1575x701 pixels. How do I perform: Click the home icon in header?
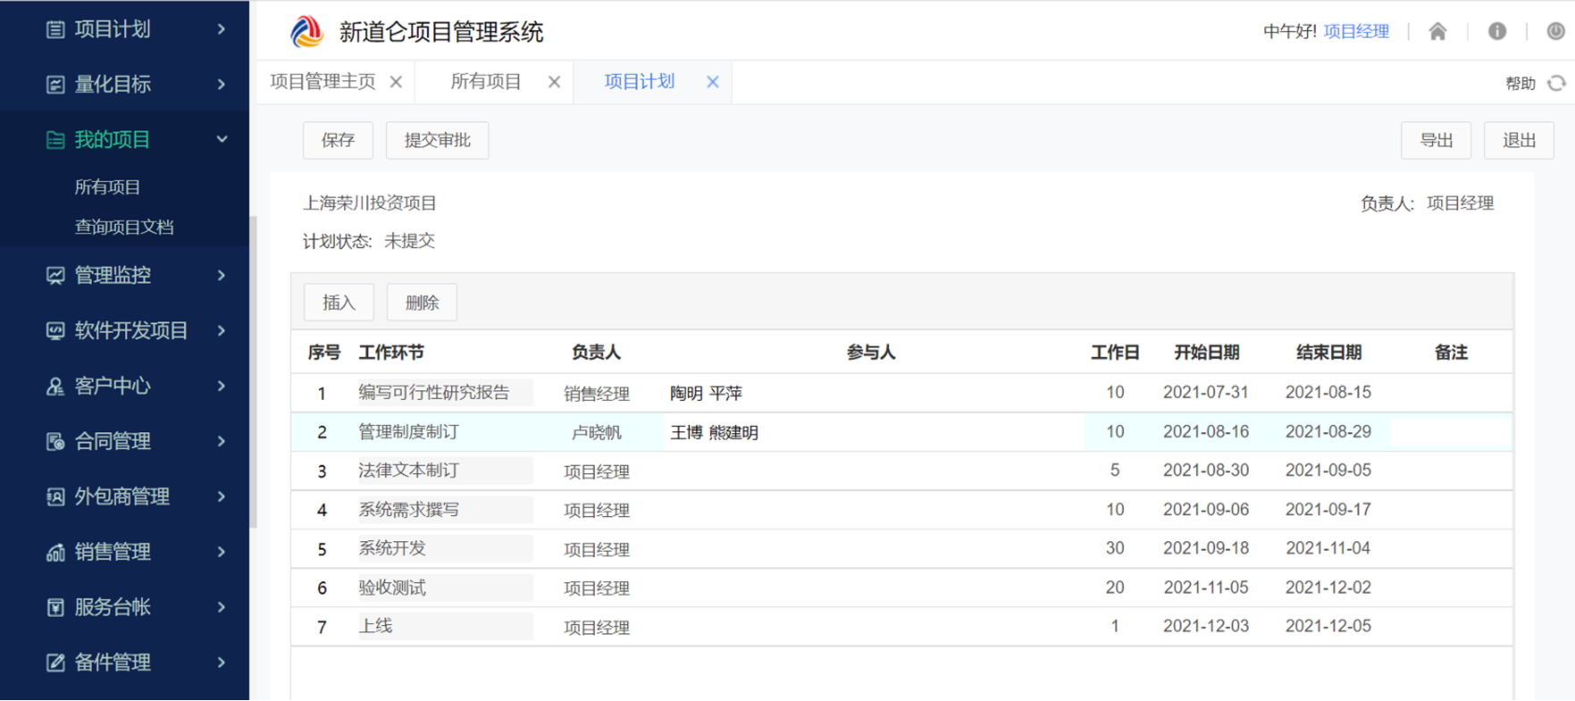(x=1437, y=32)
